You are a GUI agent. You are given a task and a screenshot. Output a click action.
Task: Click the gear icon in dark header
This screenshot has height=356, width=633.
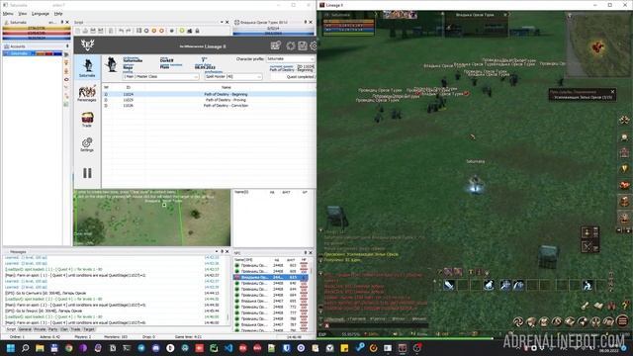pyautogui.click(x=313, y=46)
